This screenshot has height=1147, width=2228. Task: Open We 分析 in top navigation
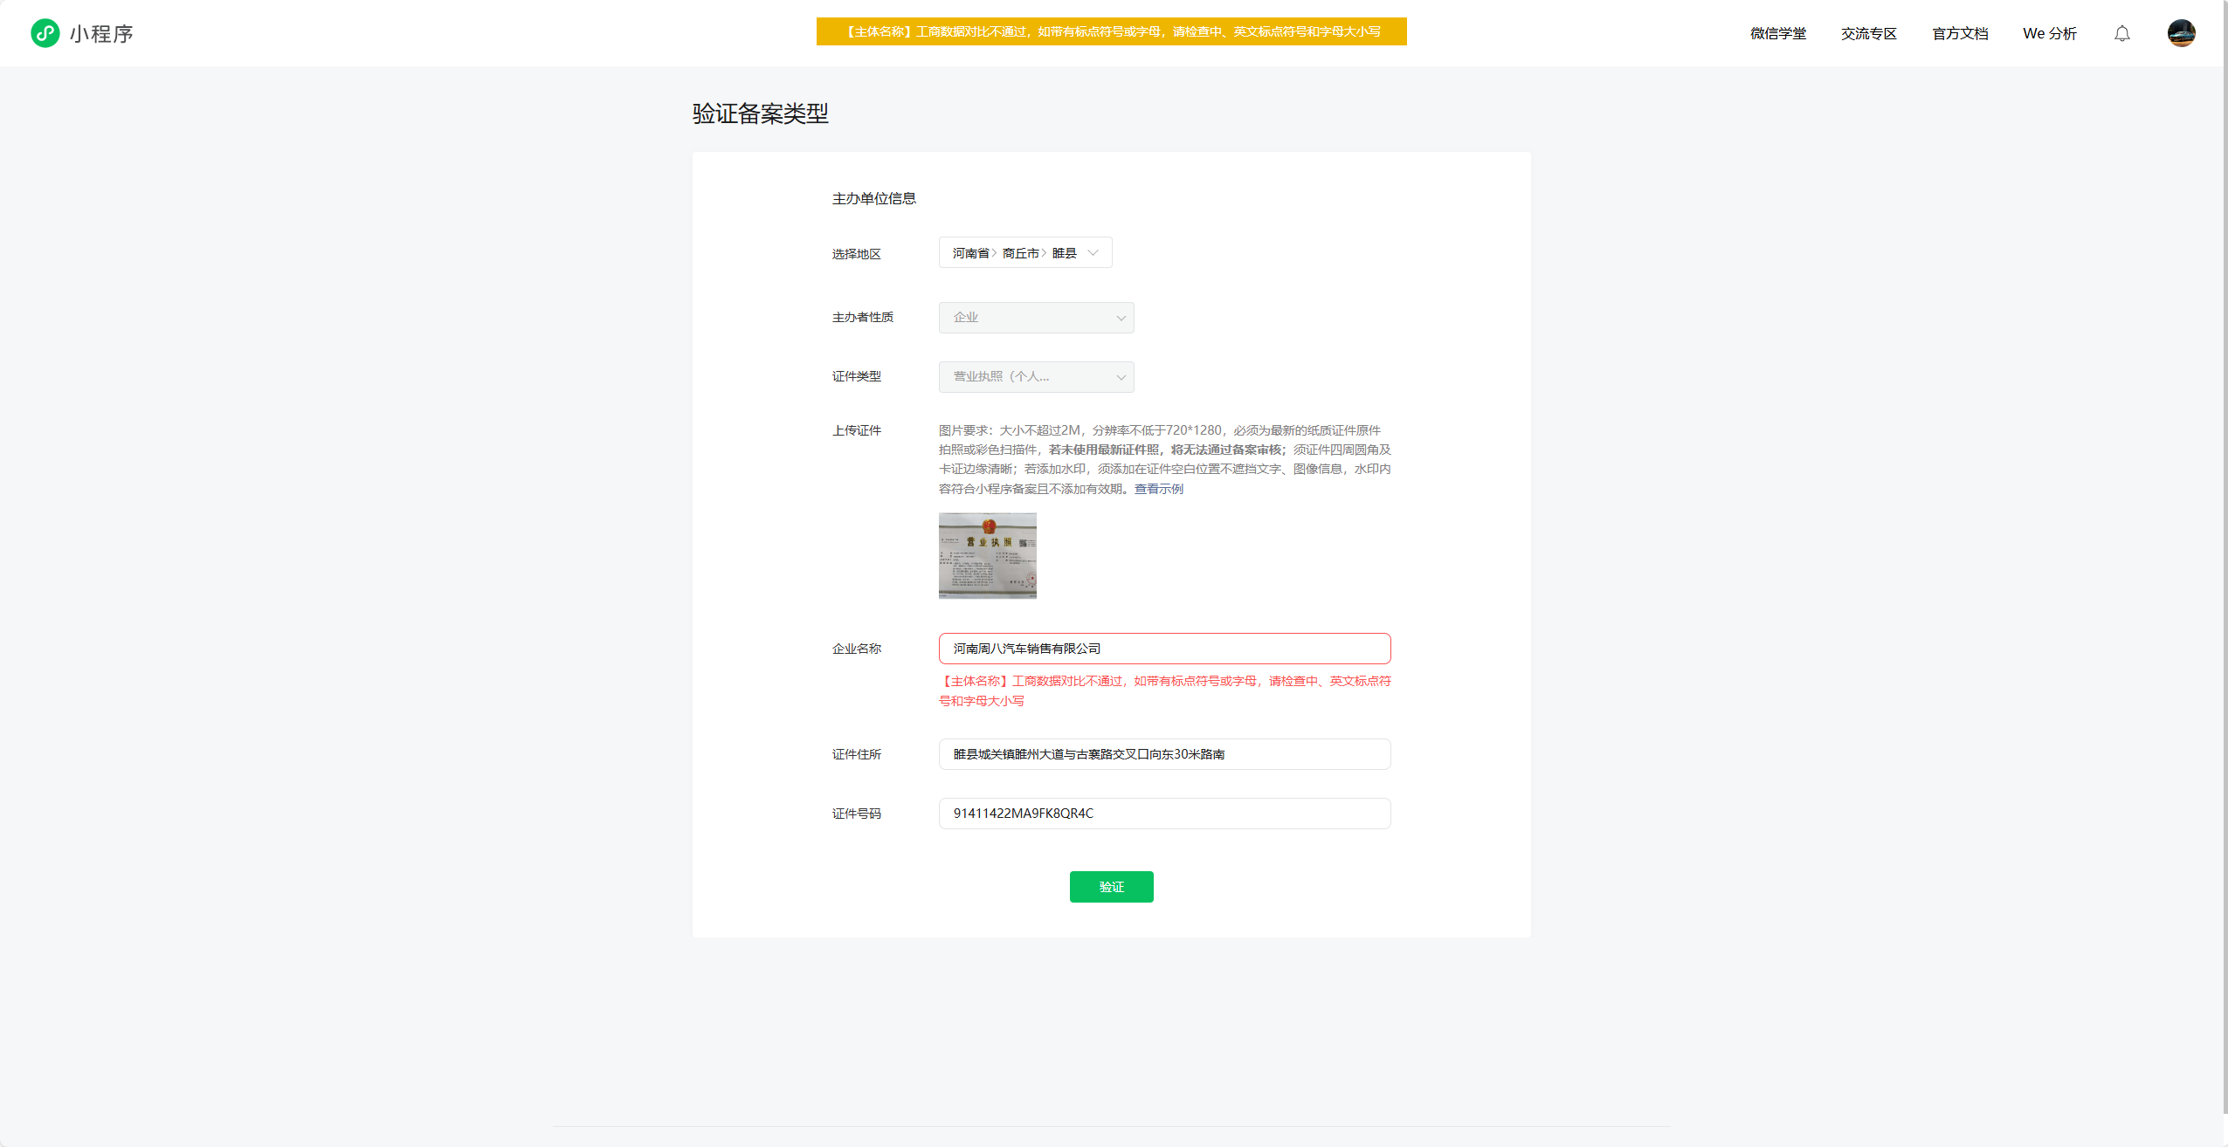click(x=2049, y=33)
